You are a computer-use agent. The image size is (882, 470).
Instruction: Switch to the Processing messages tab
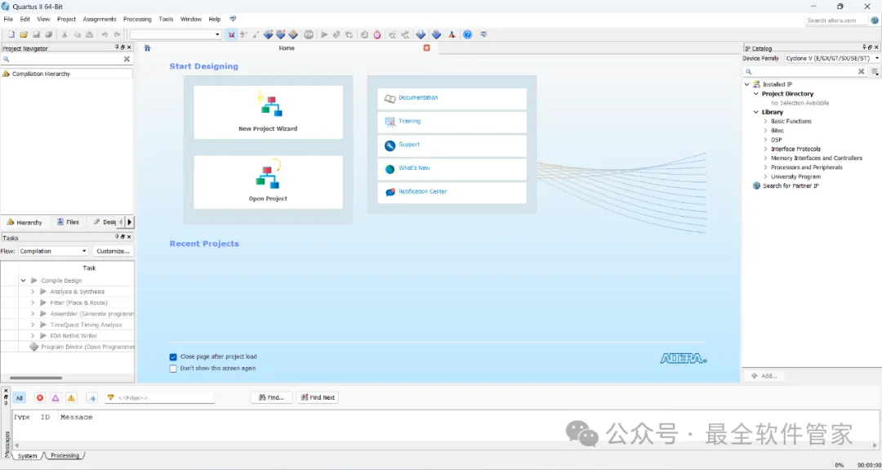pyautogui.click(x=65, y=455)
